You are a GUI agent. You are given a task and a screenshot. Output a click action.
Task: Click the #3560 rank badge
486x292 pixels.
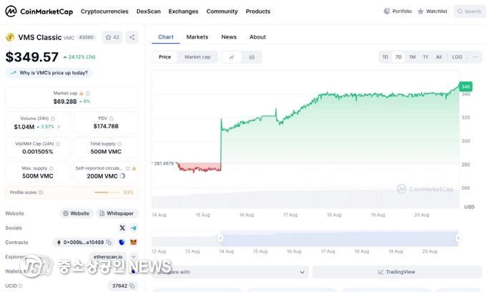(86, 37)
